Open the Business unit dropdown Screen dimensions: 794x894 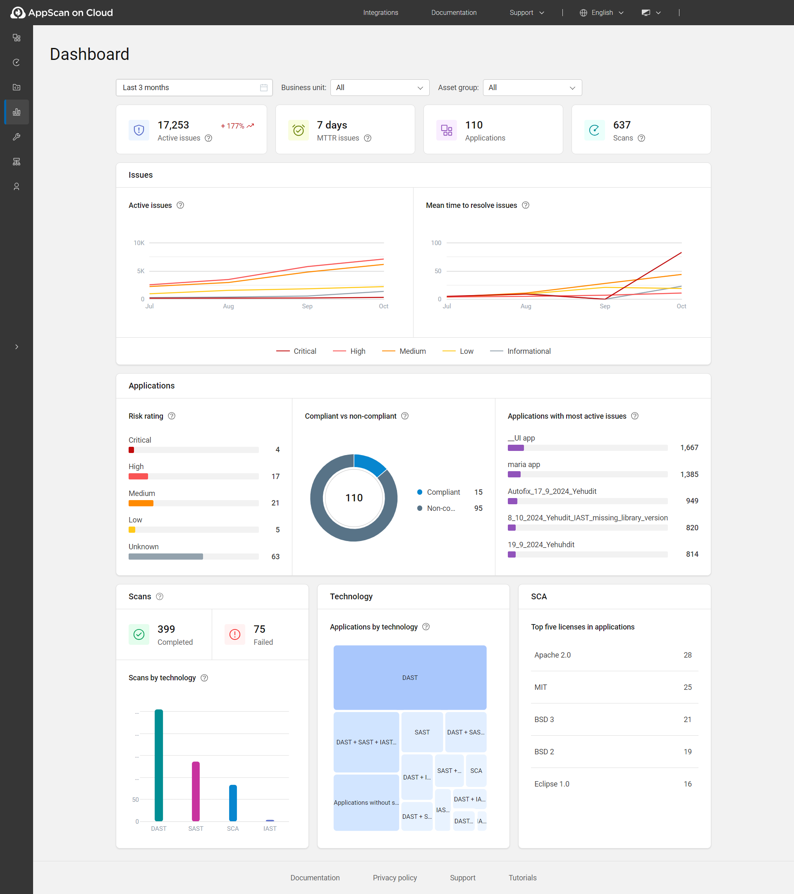pos(380,88)
